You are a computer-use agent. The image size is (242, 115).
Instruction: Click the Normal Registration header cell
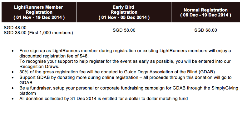click(205, 12)
